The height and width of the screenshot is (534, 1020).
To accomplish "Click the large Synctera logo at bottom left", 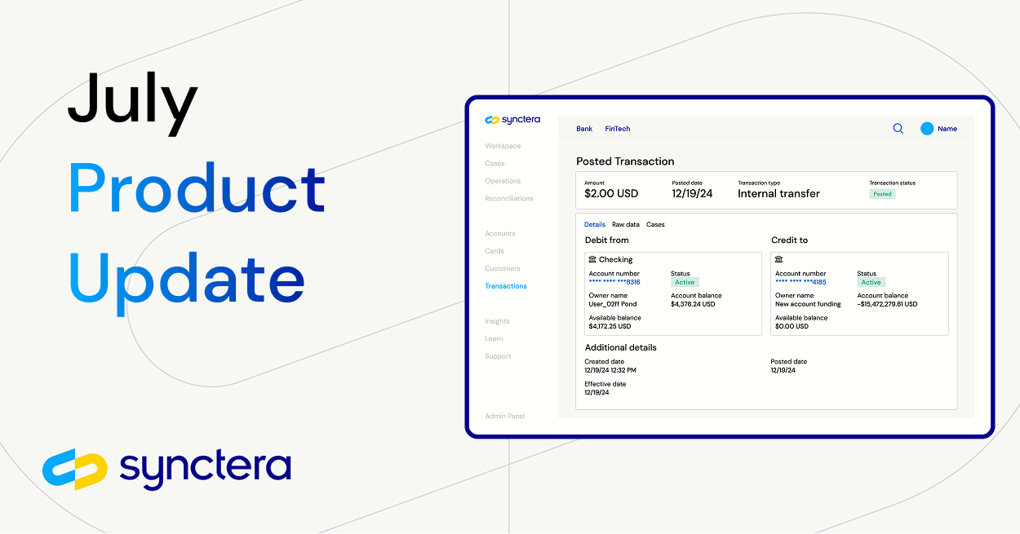I will click(x=166, y=470).
